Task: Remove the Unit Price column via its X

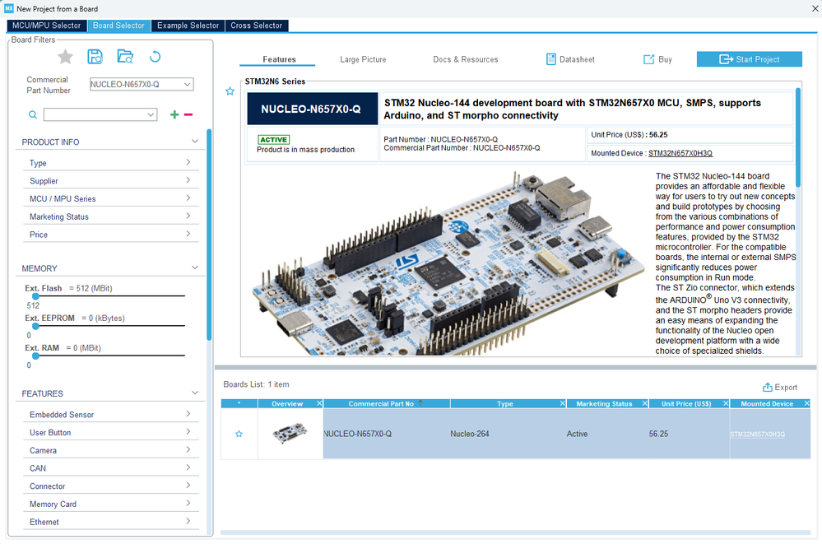Action: click(x=726, y=403)
